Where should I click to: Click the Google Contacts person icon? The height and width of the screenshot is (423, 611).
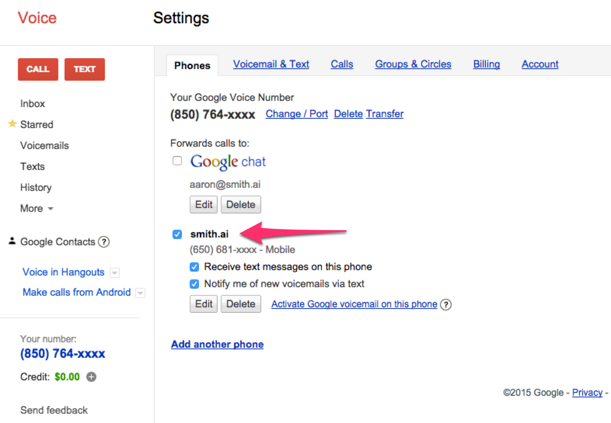12,241
